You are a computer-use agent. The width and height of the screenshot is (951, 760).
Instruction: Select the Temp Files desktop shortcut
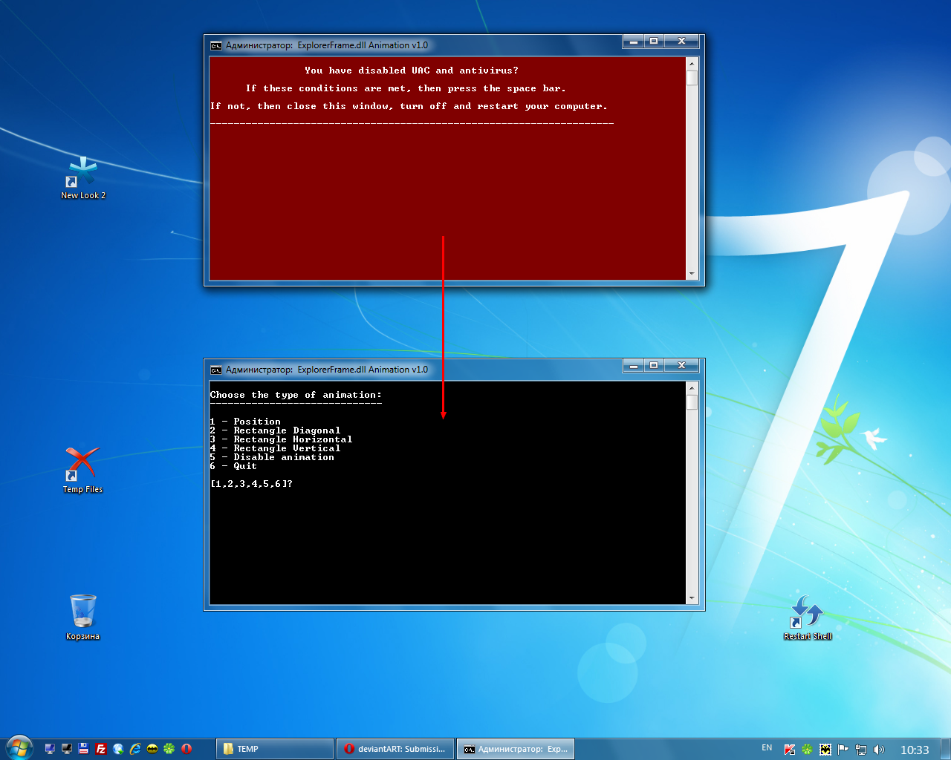[82, 471]
